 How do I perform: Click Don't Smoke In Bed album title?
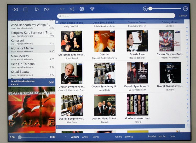tap(72, 23)
